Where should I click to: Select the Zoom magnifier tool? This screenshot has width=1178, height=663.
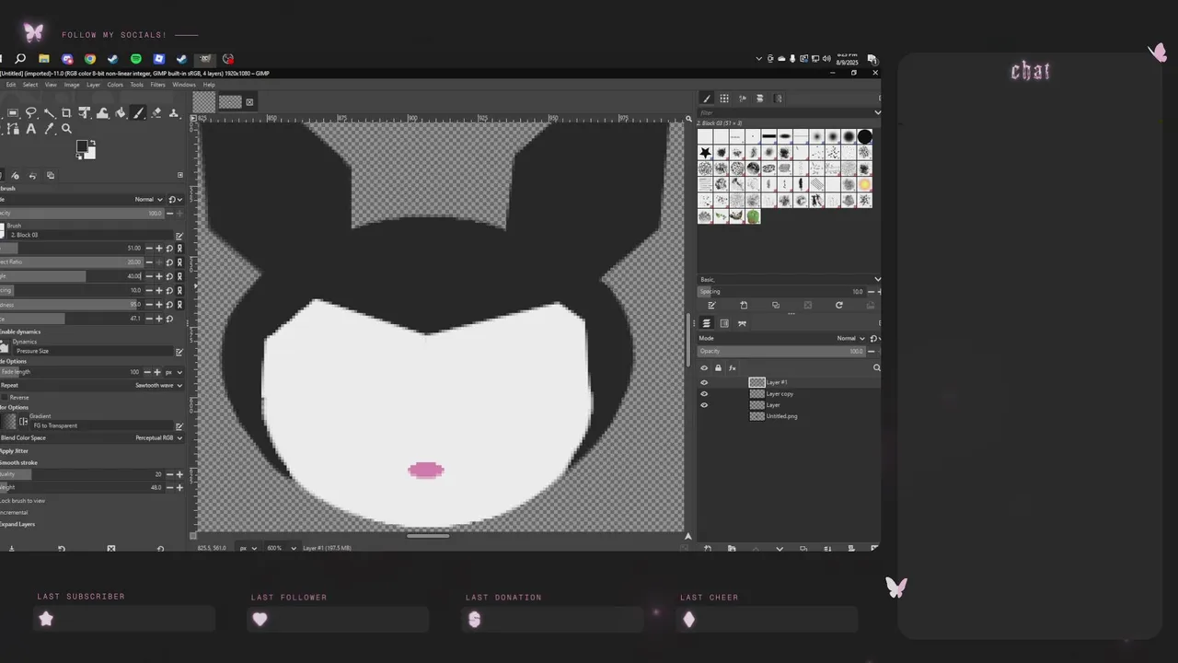click(66, 129)
